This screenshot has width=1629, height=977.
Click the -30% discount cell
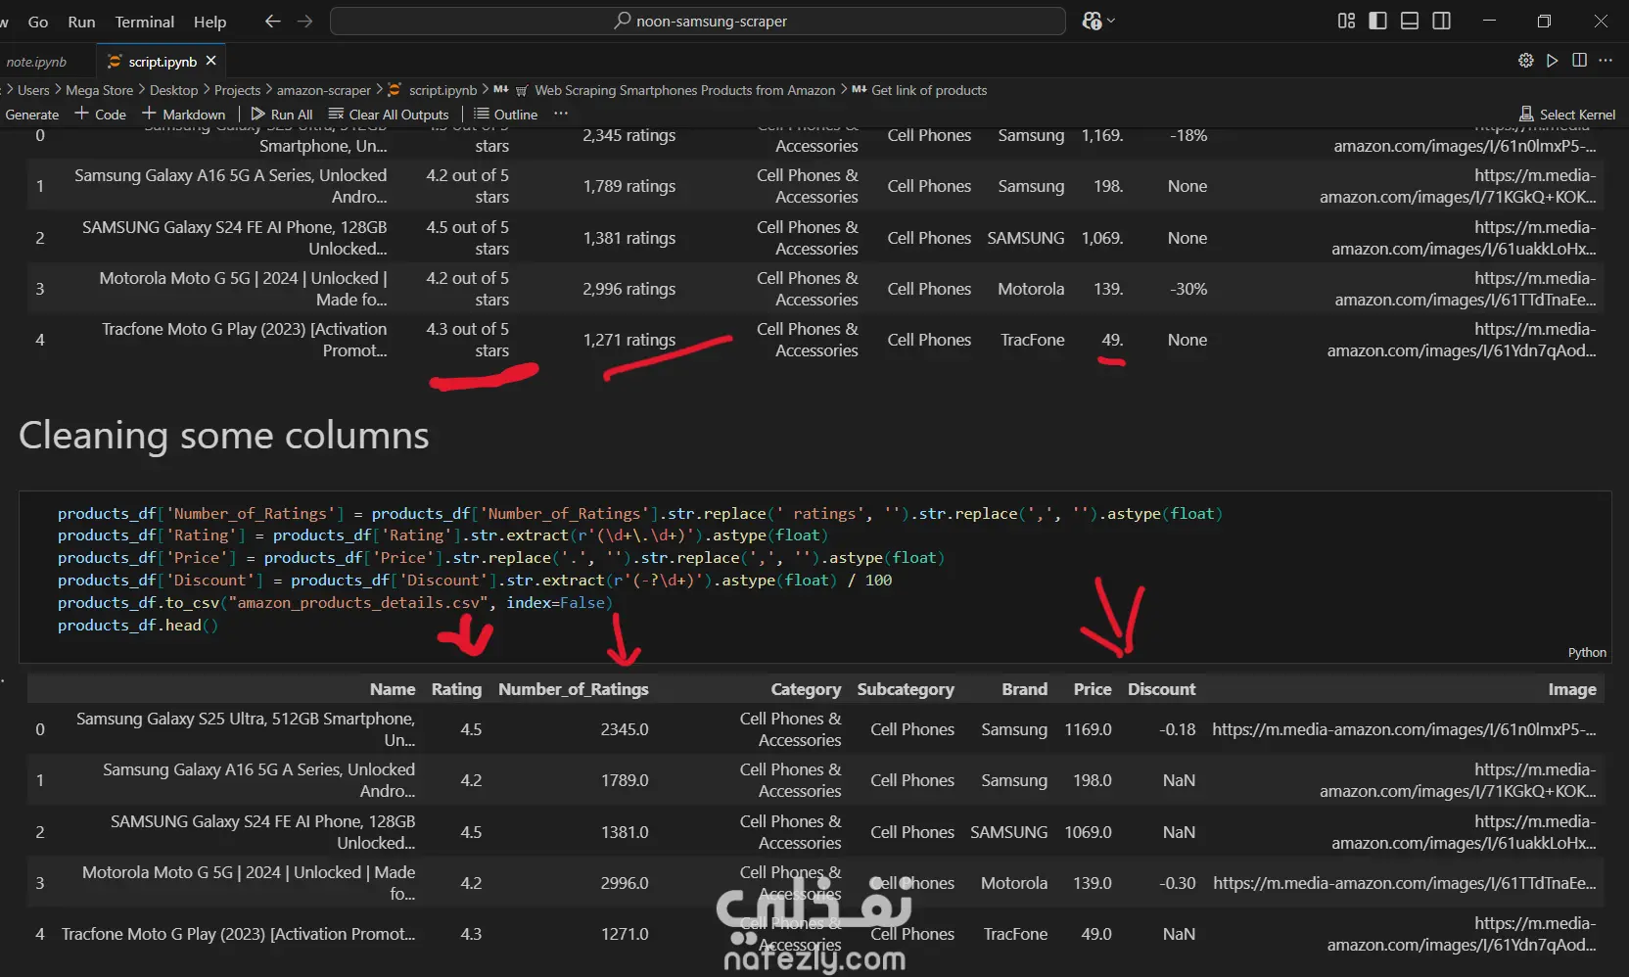1188,289
